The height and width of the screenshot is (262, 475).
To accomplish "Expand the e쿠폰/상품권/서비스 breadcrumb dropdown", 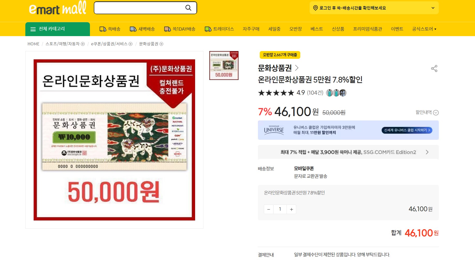I will coord(131,44).
